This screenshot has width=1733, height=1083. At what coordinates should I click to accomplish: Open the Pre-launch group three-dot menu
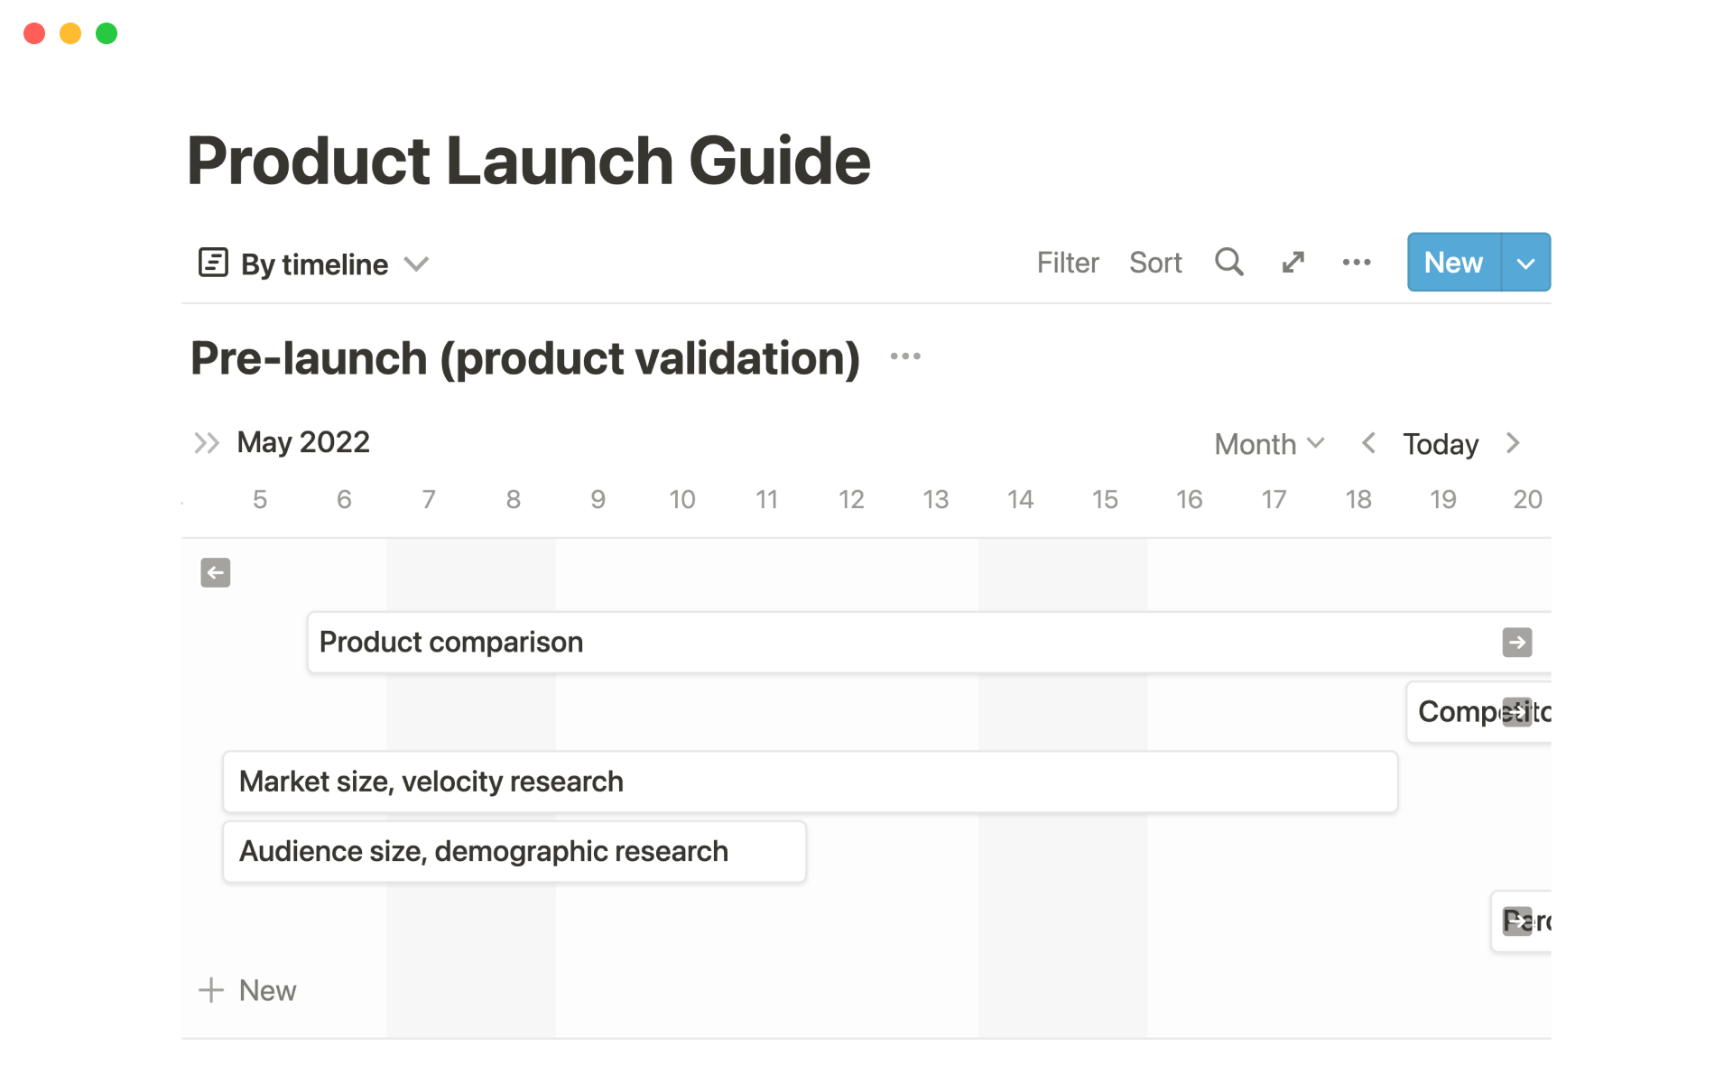[905, 356]
